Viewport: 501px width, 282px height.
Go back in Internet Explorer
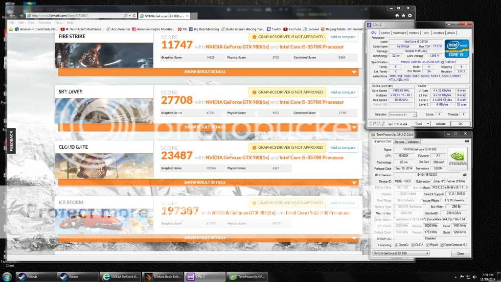[x=12, y=15]
